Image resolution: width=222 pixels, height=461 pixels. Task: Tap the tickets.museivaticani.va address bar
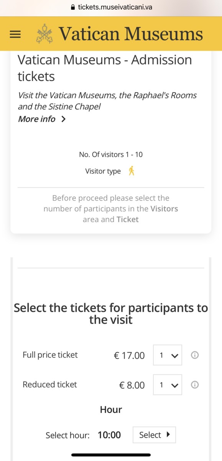click(111, 7)
